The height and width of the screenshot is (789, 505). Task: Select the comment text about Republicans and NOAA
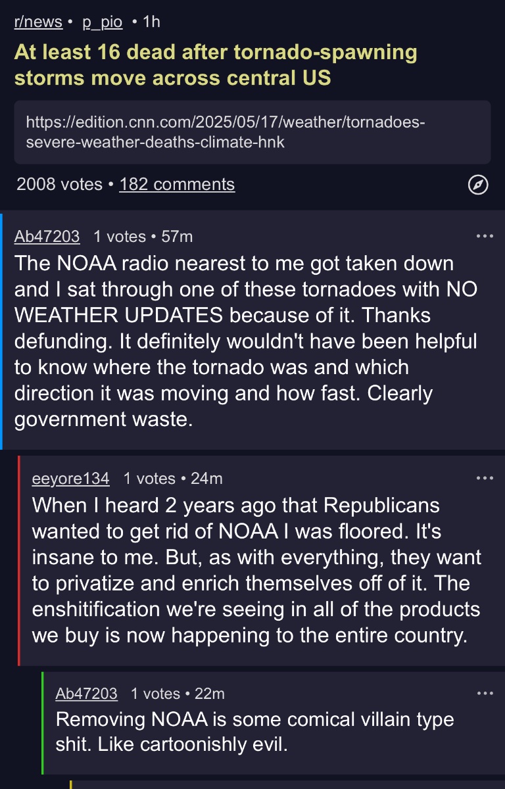257,570
